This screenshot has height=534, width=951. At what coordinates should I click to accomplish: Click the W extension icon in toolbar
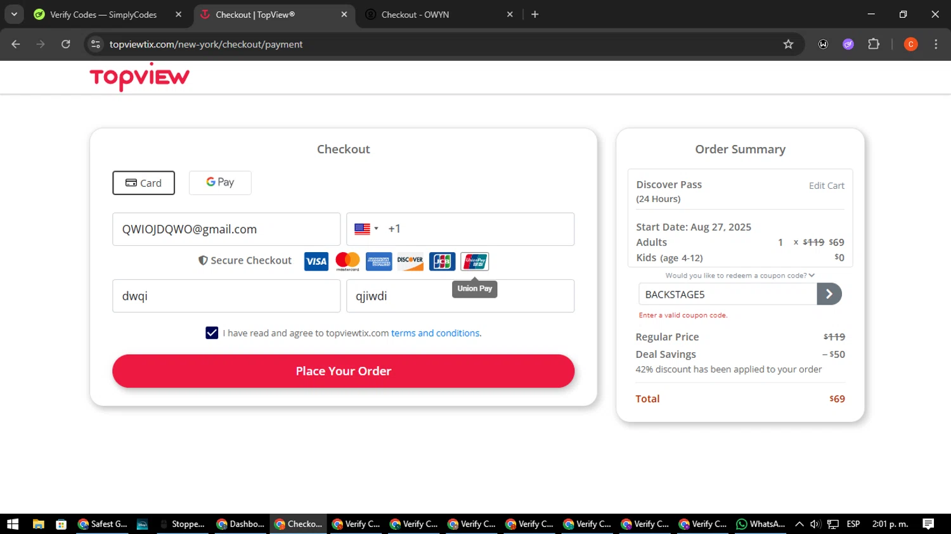823,44
